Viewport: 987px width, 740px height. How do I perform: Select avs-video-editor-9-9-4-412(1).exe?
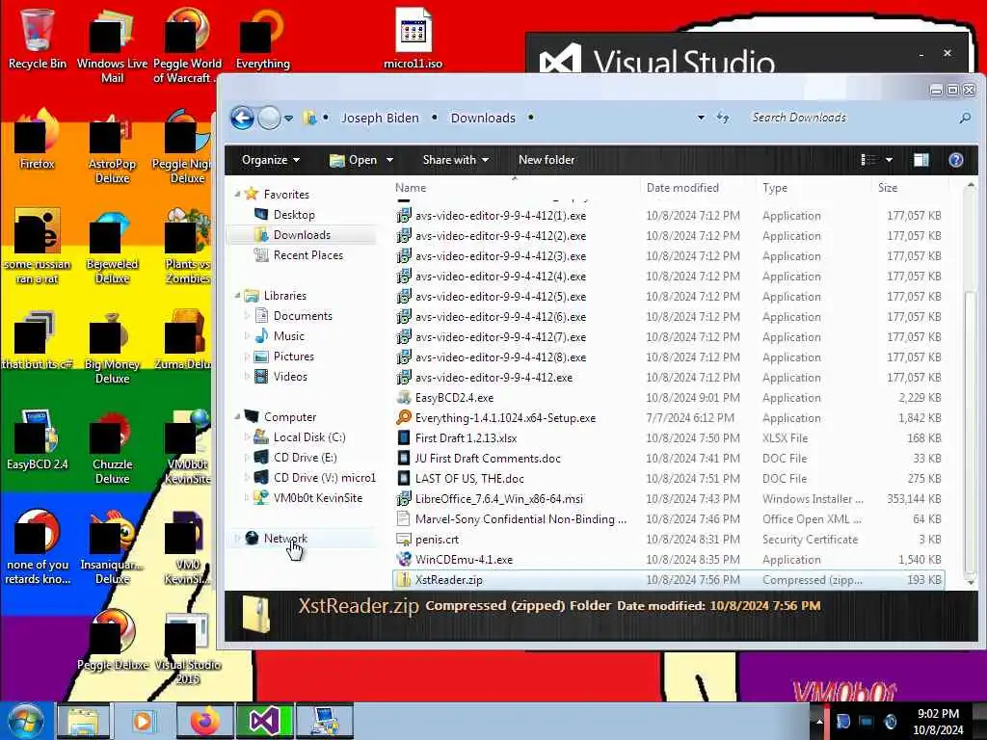pos(500,215)
